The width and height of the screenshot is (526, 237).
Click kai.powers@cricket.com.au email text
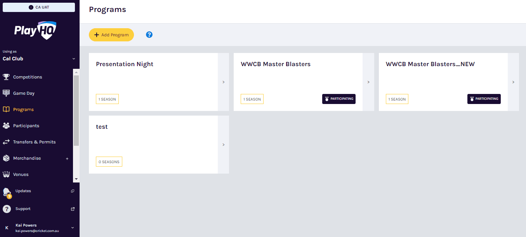pos(37,231)
